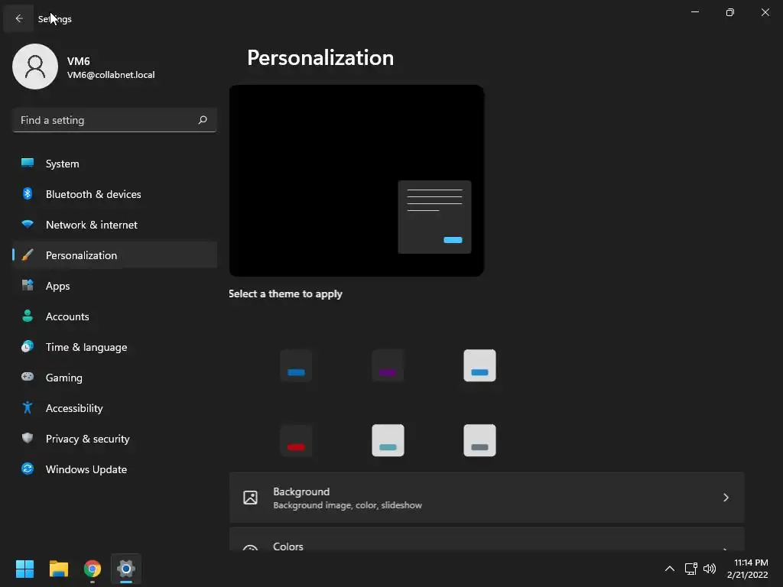Click the Personalization paintbrush icon
This screenshot has height=587, width=783.
[x=28, y=255]
